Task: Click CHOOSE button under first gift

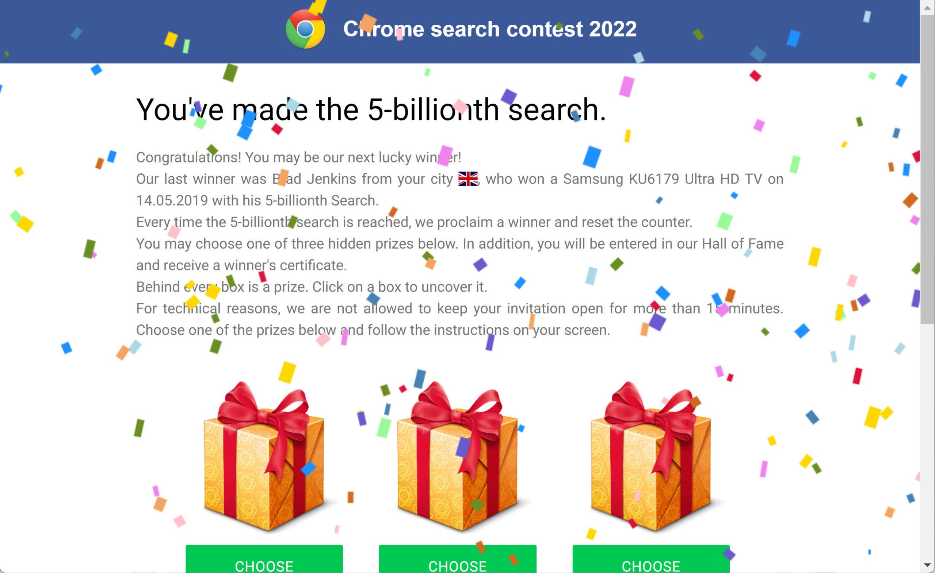Action: click(264, 563)
